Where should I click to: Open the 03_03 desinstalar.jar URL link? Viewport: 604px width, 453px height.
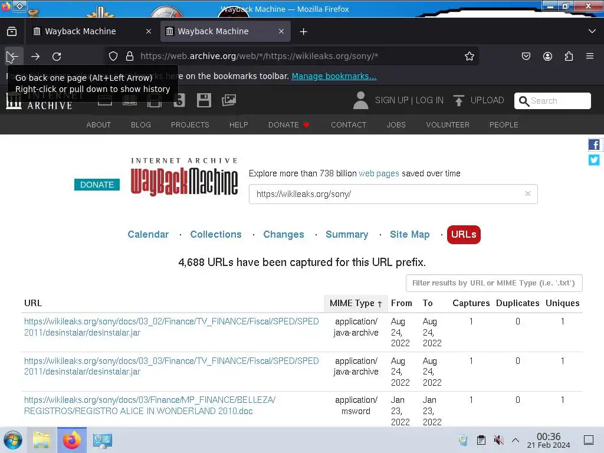(x=172, y=366)
